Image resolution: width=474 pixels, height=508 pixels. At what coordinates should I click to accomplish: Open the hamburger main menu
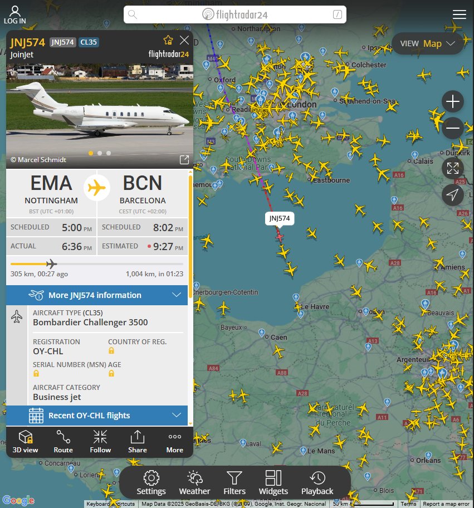(459, 14)
